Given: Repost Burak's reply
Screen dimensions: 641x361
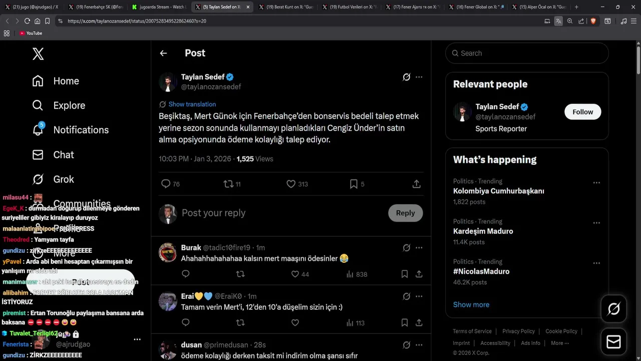Looking at the screenshot, I should coord(240,274).
